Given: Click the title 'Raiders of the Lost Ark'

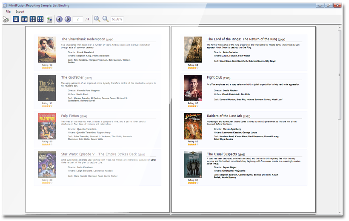Looking at the screenshot, I should tap(224, 116).
